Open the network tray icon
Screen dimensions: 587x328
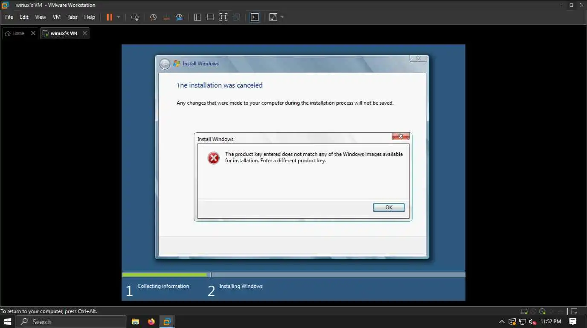click(x=522, y=322)
